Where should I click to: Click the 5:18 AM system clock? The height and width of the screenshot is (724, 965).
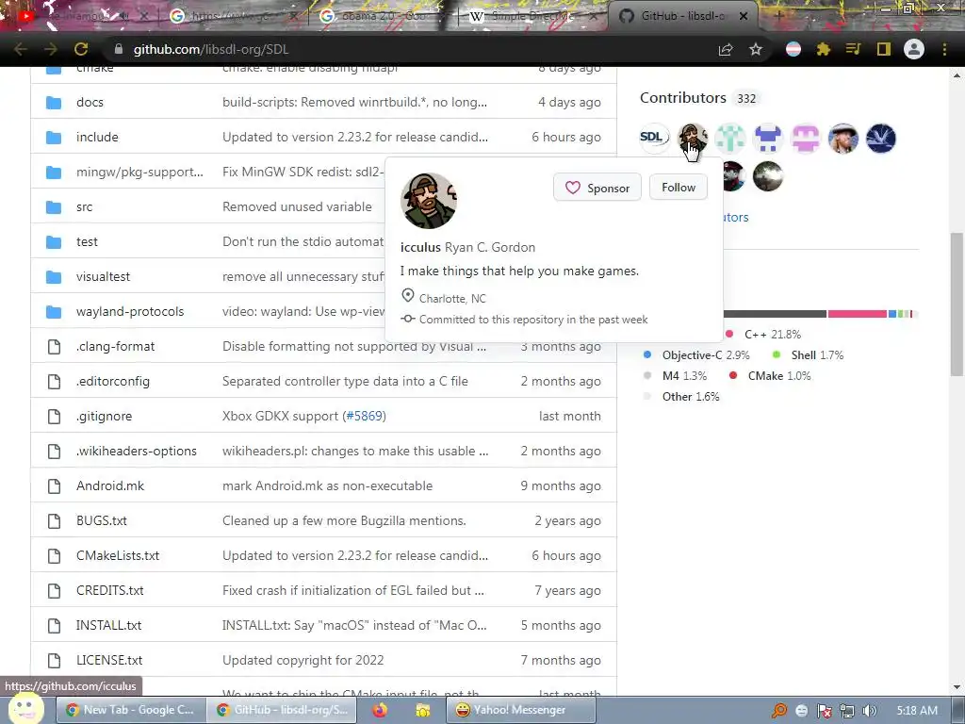point(917,711)
